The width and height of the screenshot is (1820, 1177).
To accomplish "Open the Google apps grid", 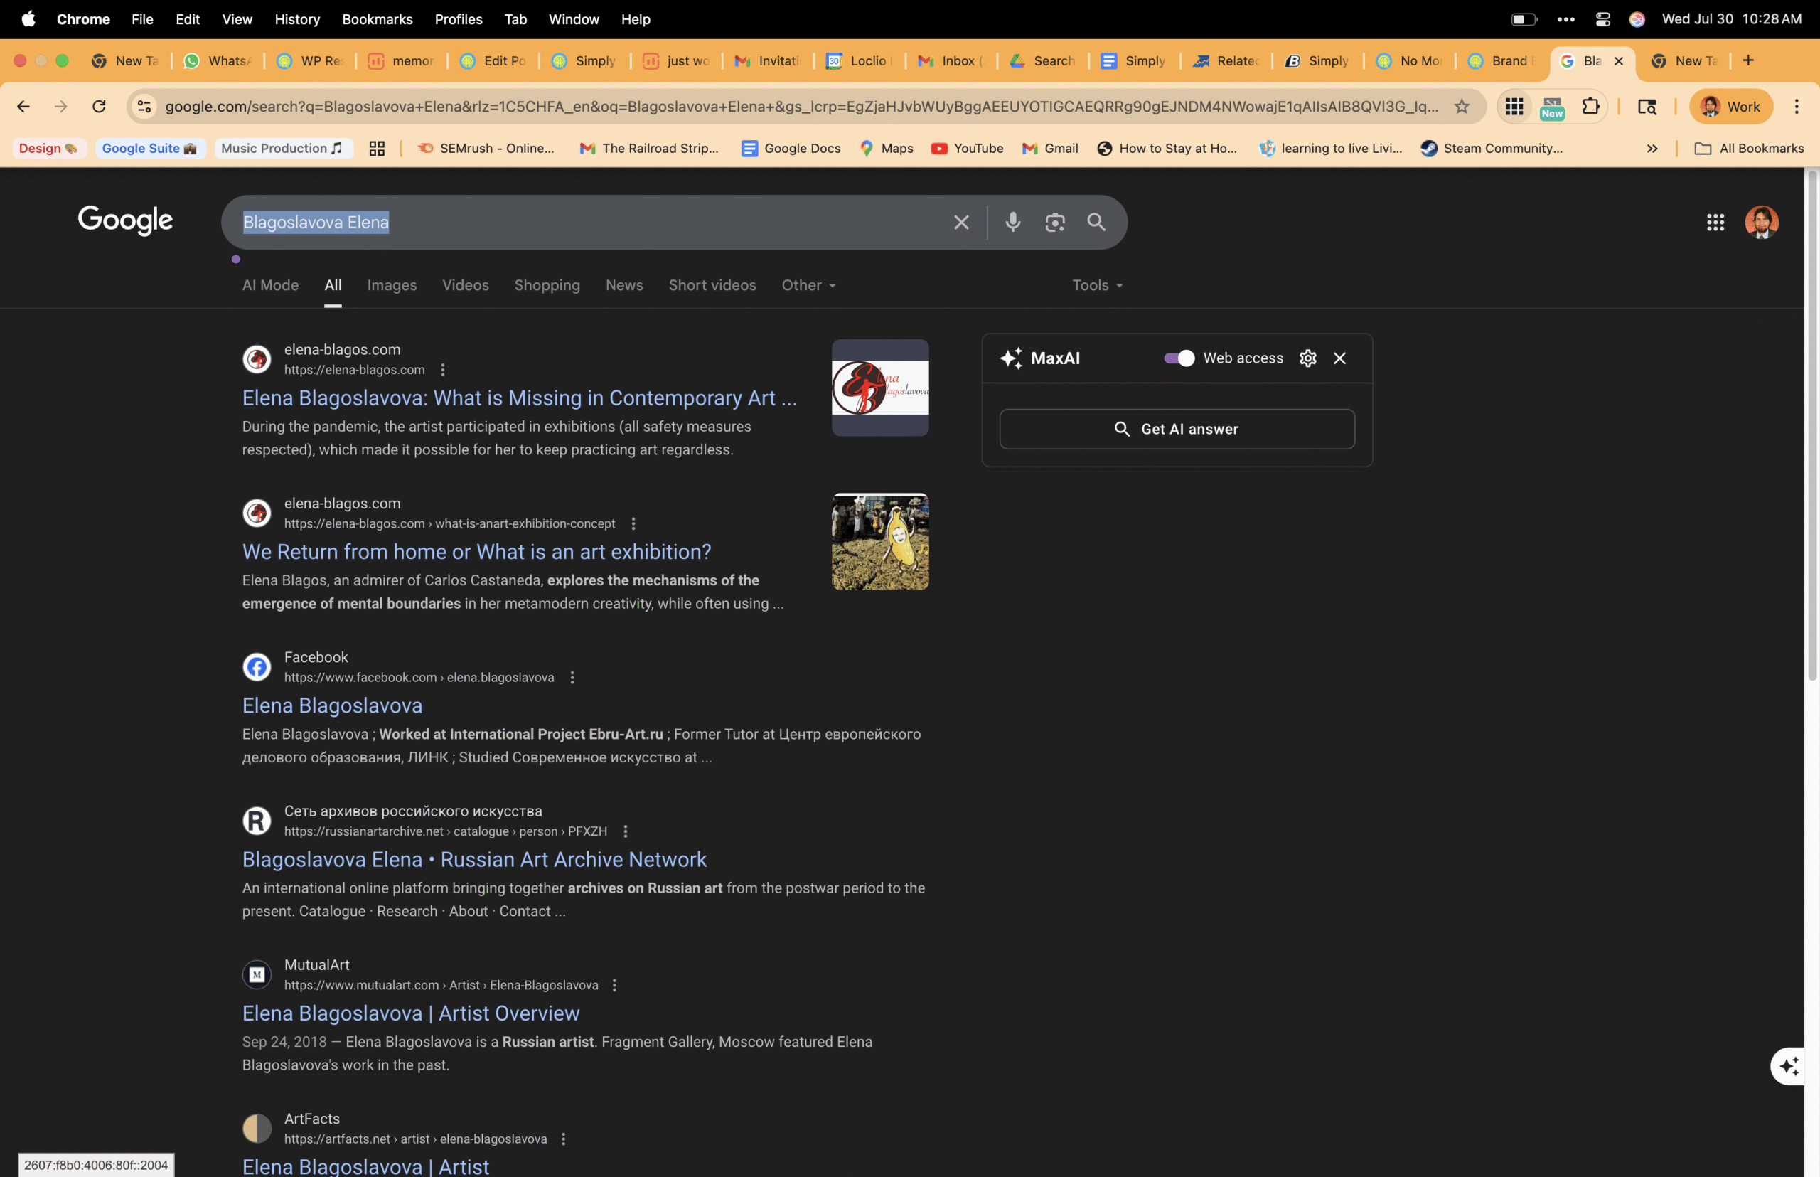I will pos(1715,223).
